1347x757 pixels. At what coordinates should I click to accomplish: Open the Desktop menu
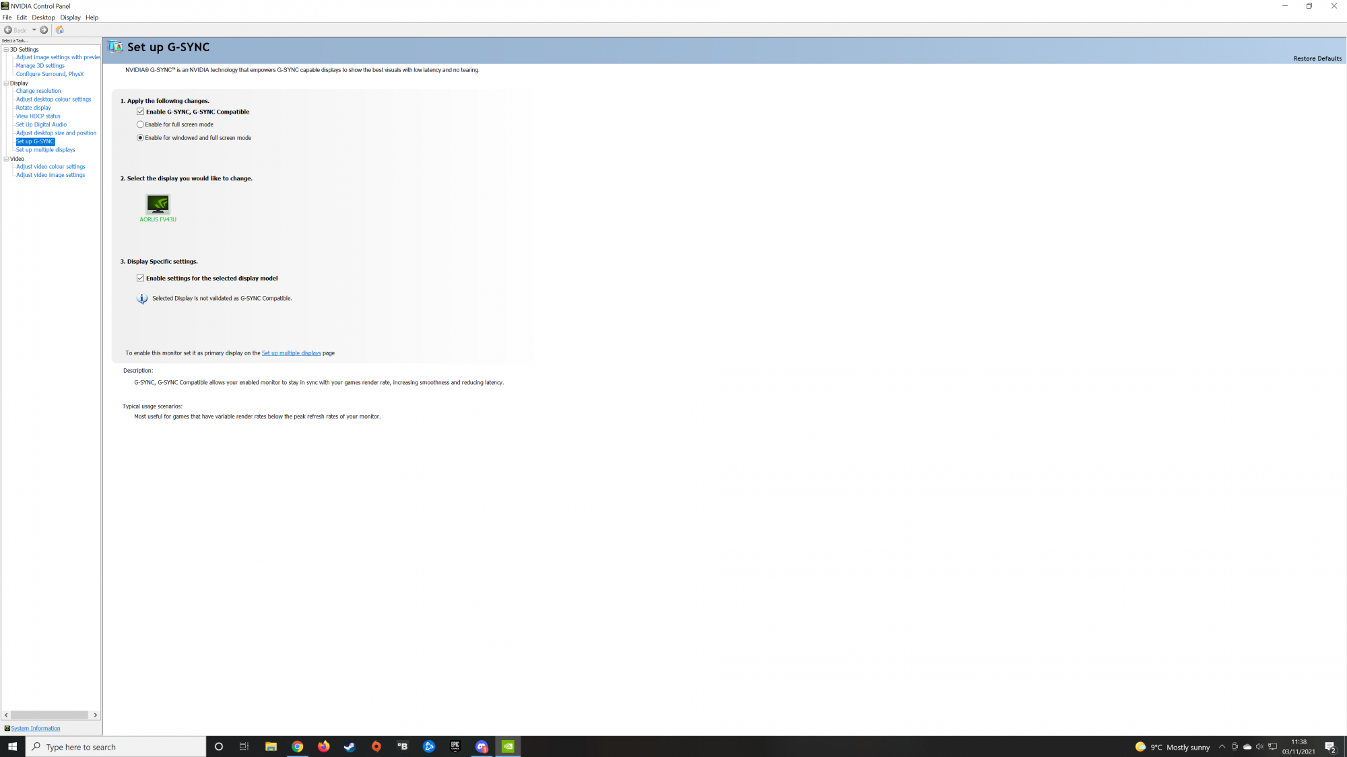point(43,17)
